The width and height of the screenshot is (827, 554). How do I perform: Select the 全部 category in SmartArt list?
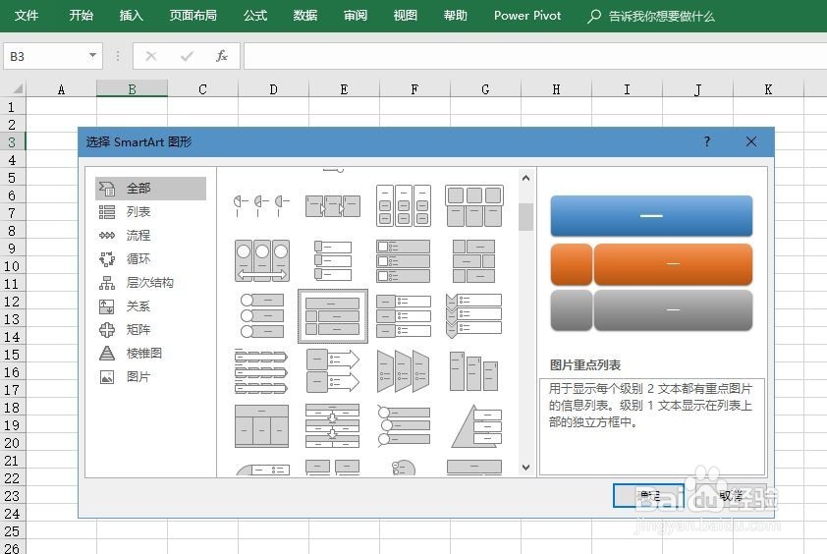(x=150, y=189)
